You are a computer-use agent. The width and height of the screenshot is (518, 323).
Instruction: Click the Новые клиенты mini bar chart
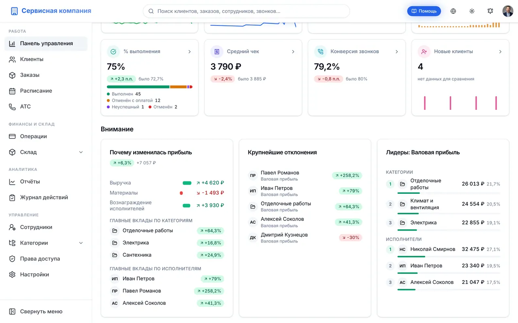coord(461,103)
